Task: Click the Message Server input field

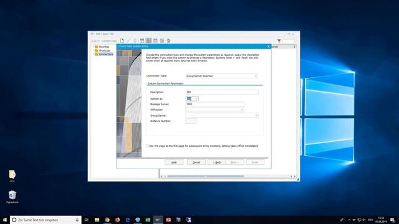Action: coord(214,104)
